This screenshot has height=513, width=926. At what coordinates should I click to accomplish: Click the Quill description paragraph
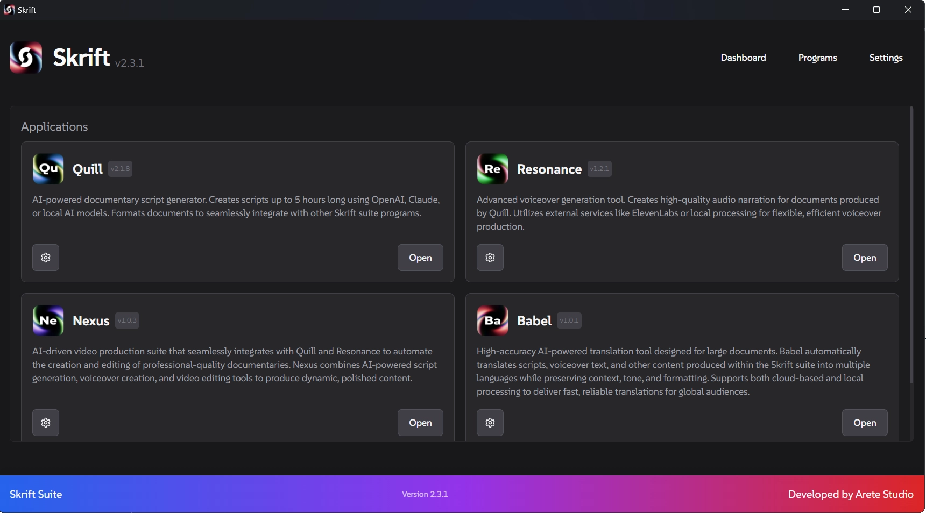(x=236, y=206)
